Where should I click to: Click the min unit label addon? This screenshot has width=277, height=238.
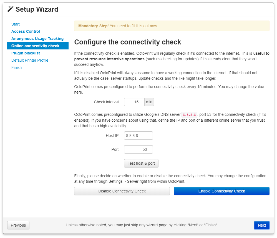tap(149, 102)
